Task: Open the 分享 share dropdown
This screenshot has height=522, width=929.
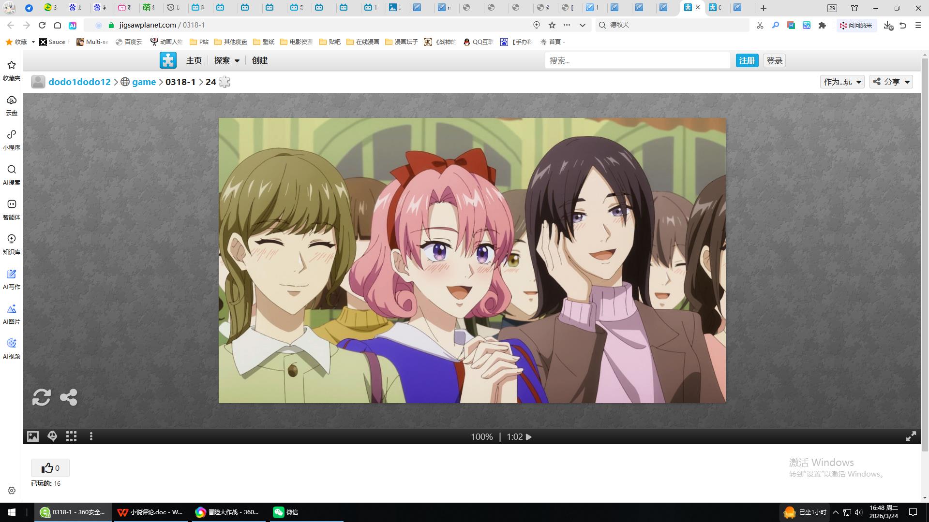Action: [891, 82]
